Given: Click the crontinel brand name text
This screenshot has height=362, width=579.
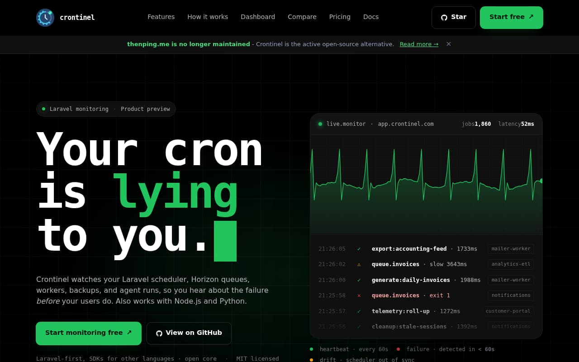Looking at the screenshot, I should [77, 18].
